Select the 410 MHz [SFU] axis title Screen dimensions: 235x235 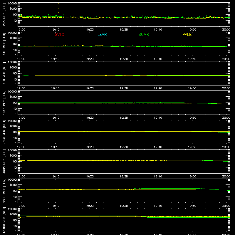pyautogui.click(x=4, y=44)
